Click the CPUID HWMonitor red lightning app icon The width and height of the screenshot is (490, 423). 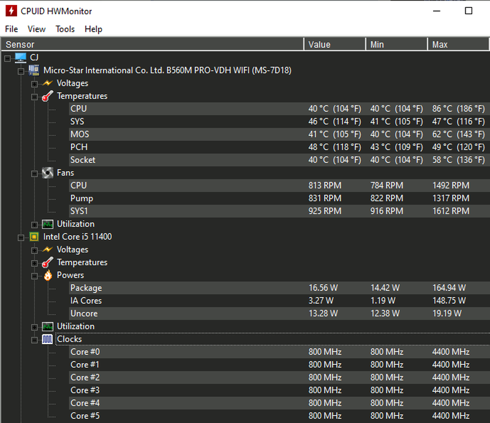[x=11, y=11]
